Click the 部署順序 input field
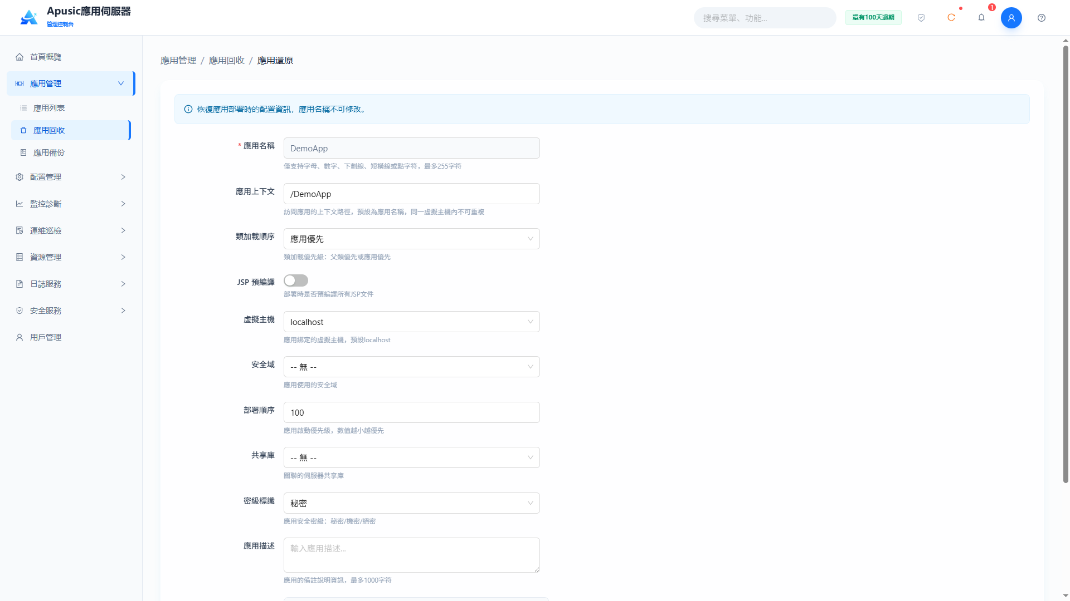 coord(411,412)
